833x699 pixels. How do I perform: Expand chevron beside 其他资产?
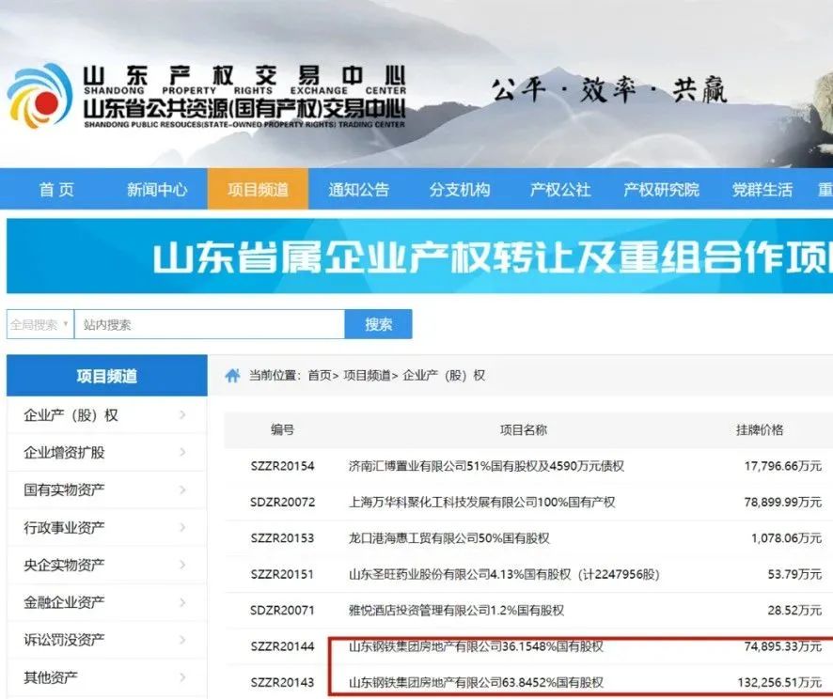182,677
